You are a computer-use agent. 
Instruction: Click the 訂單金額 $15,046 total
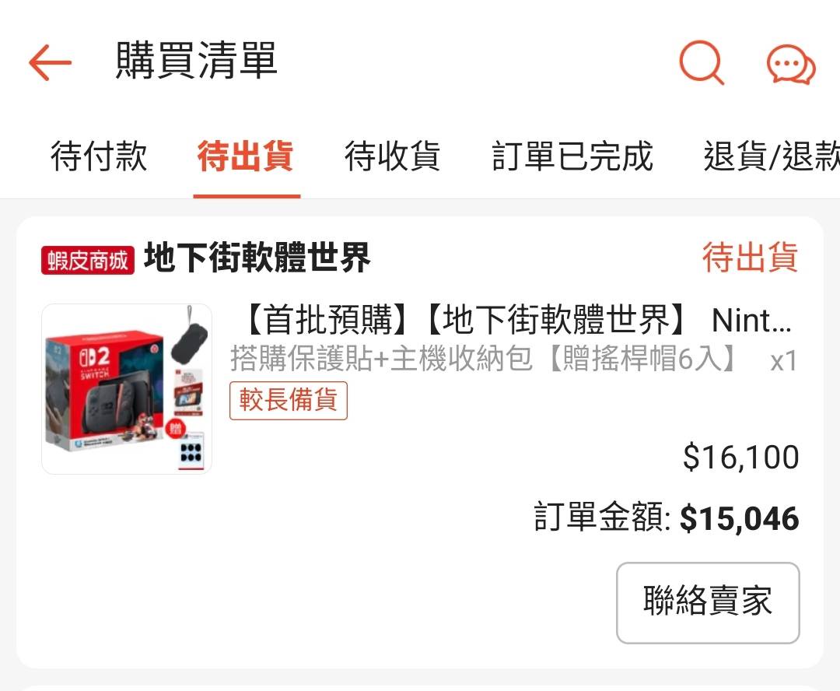click(666, 517)
